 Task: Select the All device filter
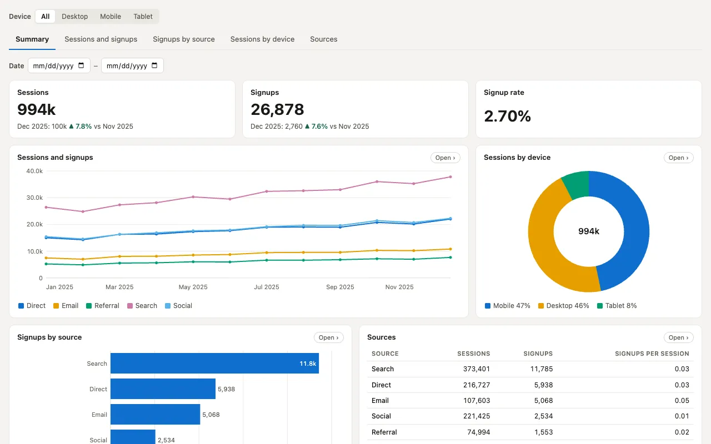pos(46,17)
